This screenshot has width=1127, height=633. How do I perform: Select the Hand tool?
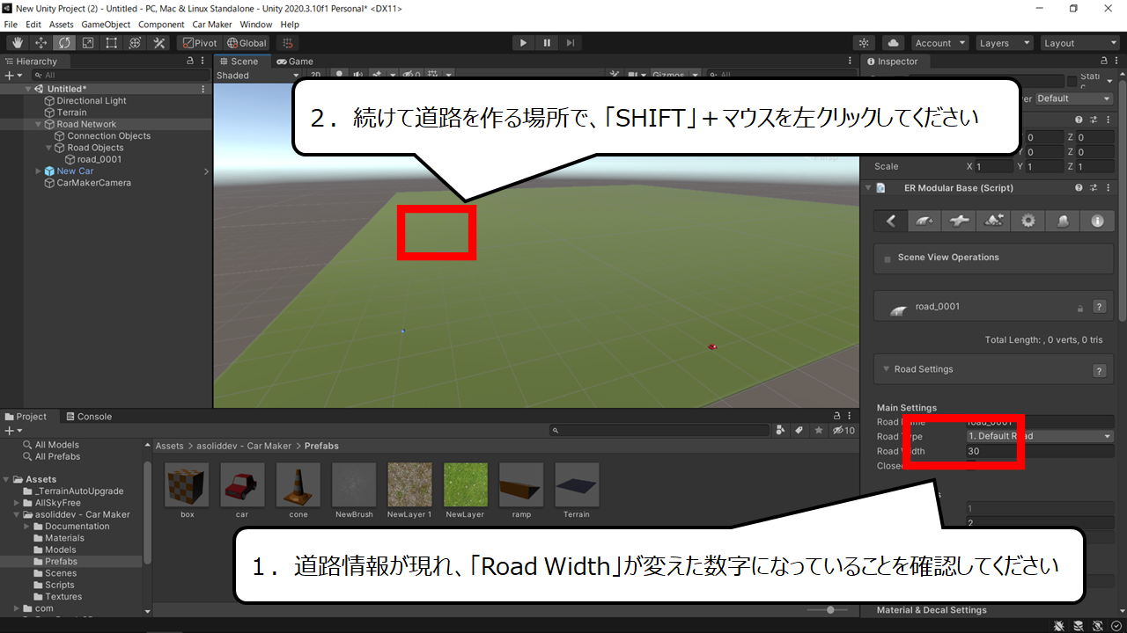(x=17, y=43)
